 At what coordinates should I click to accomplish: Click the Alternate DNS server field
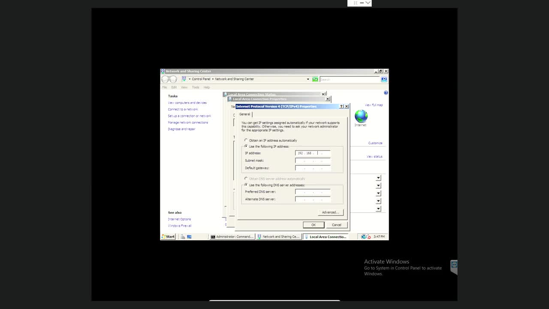[313, 199]
